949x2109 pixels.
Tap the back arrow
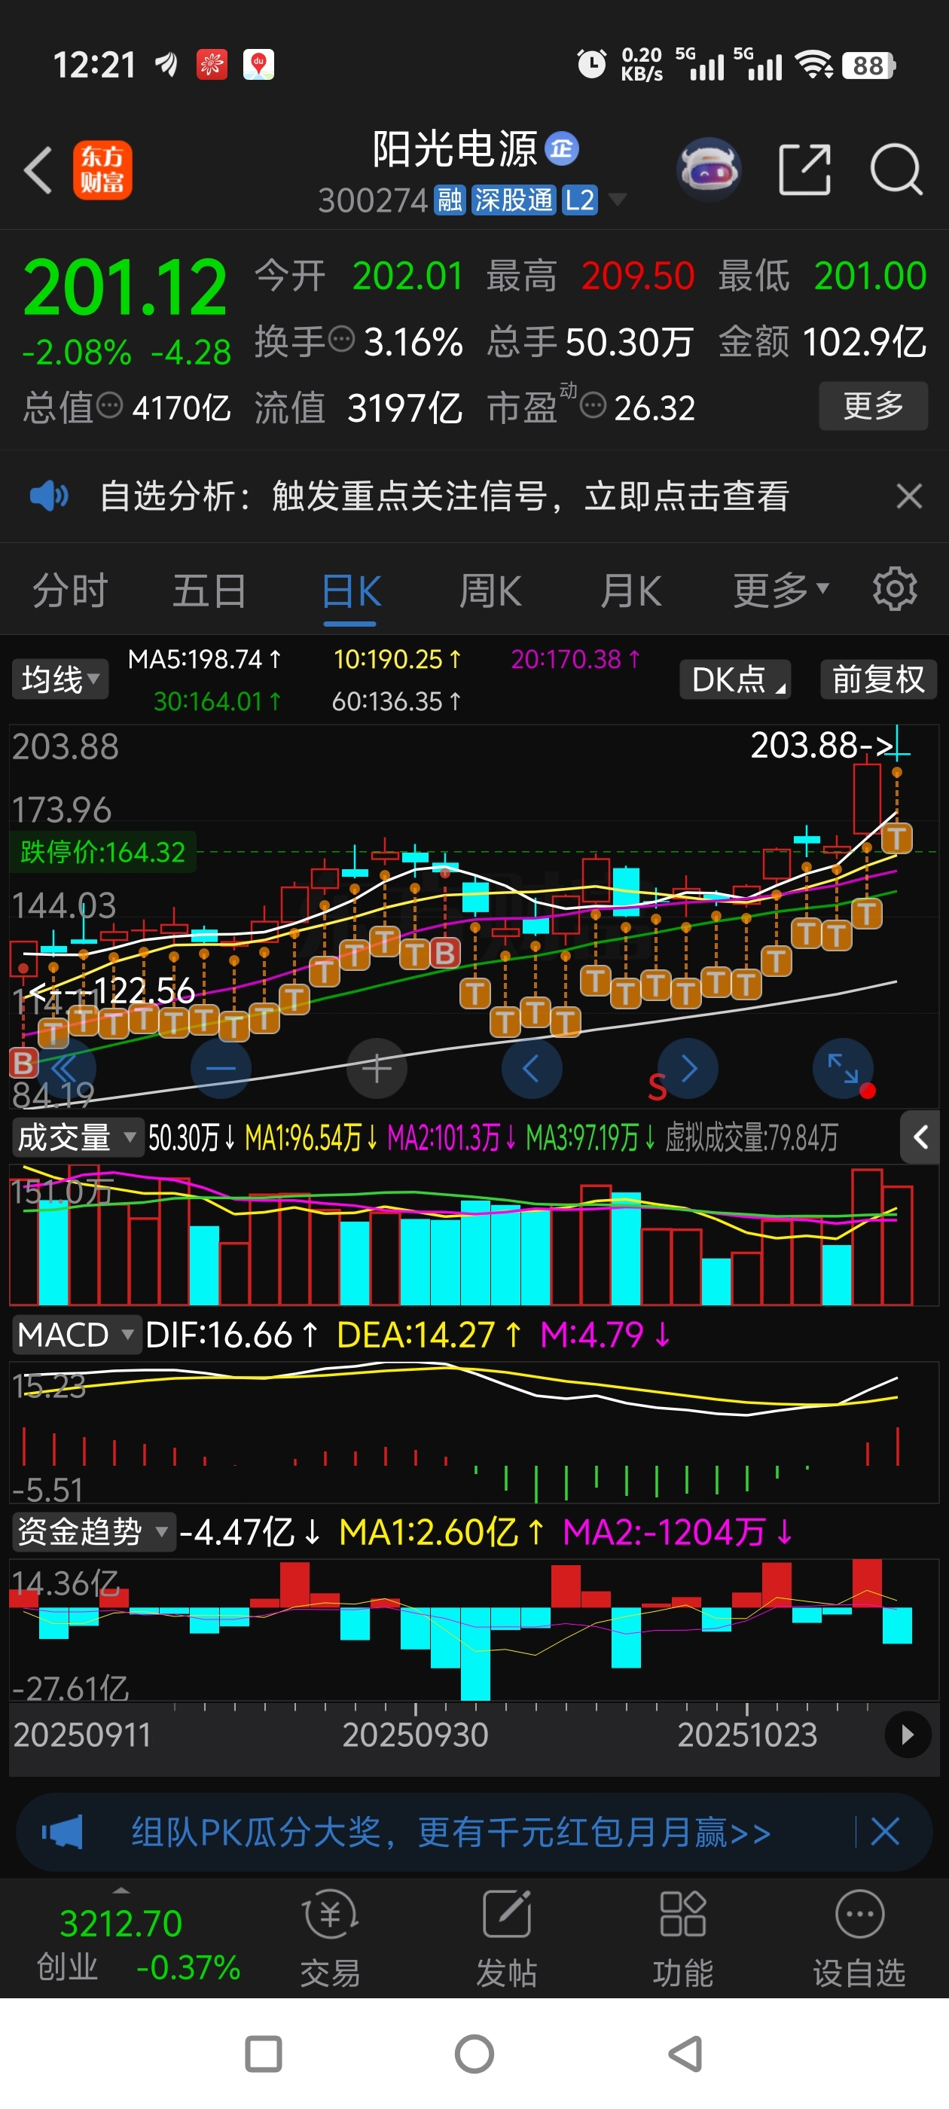38,170
